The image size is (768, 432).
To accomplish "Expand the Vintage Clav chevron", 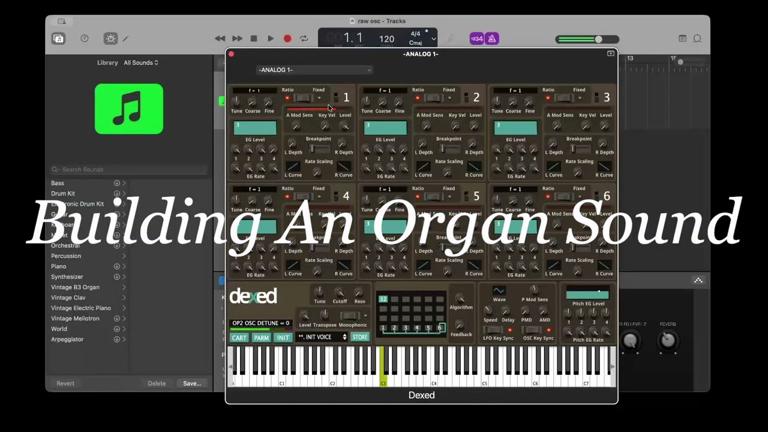I will (x=124, y=298).
